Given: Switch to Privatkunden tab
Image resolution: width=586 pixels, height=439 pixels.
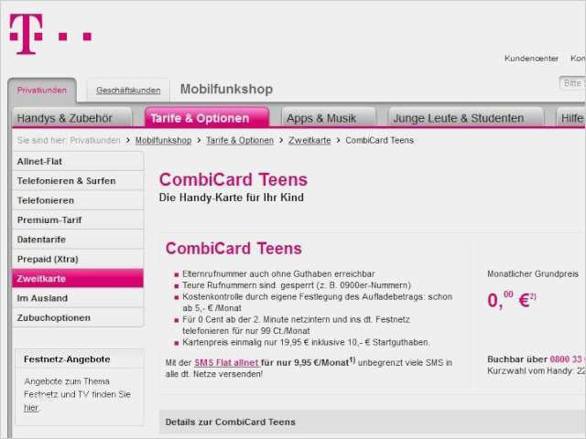Looking at the screenshot, I should click(42, 91).
